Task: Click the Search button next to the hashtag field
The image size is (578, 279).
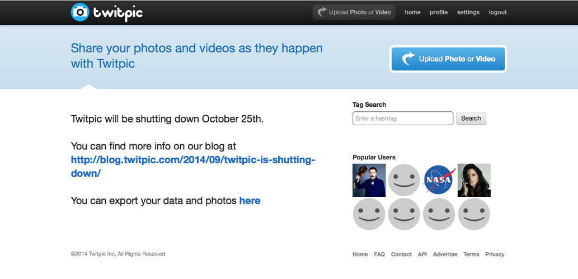Action: click(471, 119)
